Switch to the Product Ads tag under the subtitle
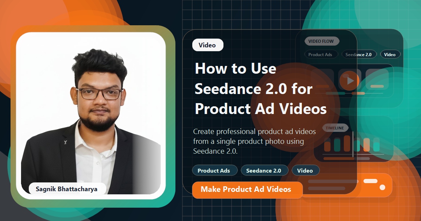Viewport: 421px width, 221px height. point(215,170)
